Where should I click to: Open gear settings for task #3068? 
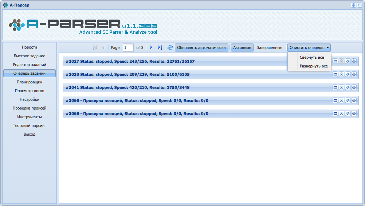[354, 114]
